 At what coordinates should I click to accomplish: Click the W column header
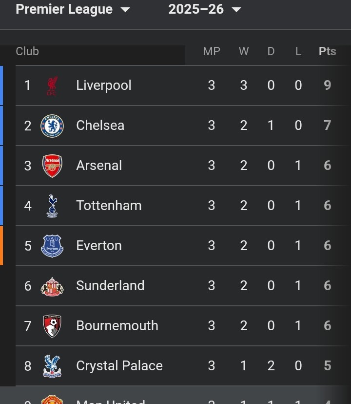coord(244,51)
